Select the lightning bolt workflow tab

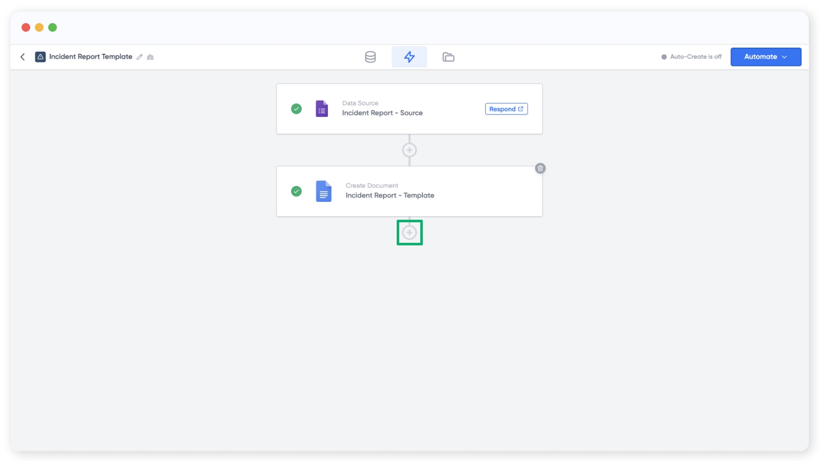409,57
